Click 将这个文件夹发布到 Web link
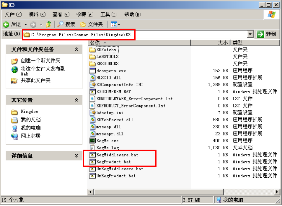This screenshot has width=282, height=206. [x=43, y=71]
